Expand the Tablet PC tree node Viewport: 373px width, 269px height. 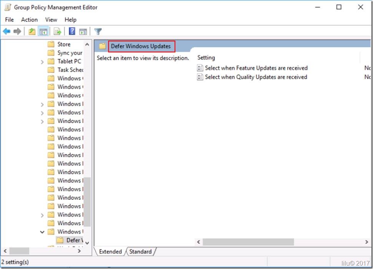pyautogui.click(x=42, y=62)
